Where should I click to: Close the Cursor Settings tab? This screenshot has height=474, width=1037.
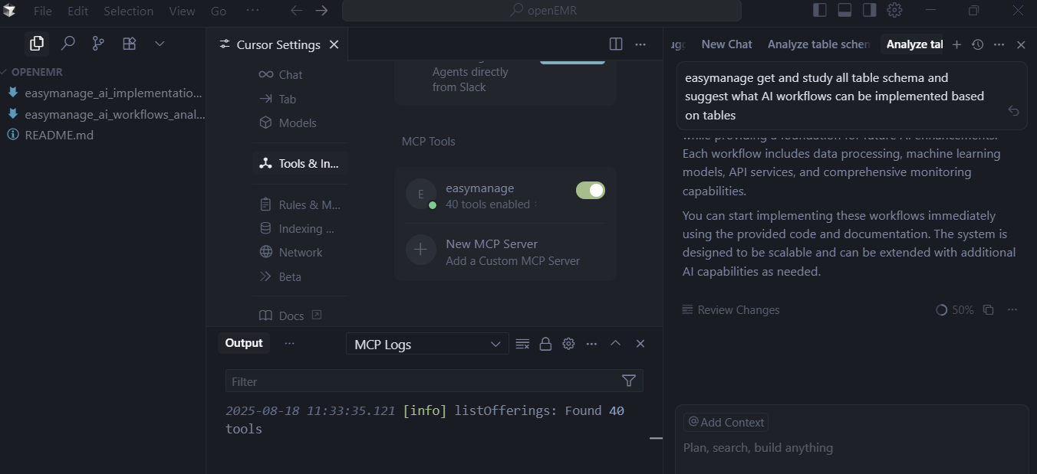(x=334, y=44)
